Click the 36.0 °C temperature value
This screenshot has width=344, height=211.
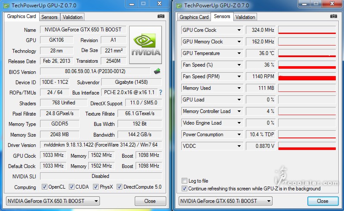pos(260,53)
